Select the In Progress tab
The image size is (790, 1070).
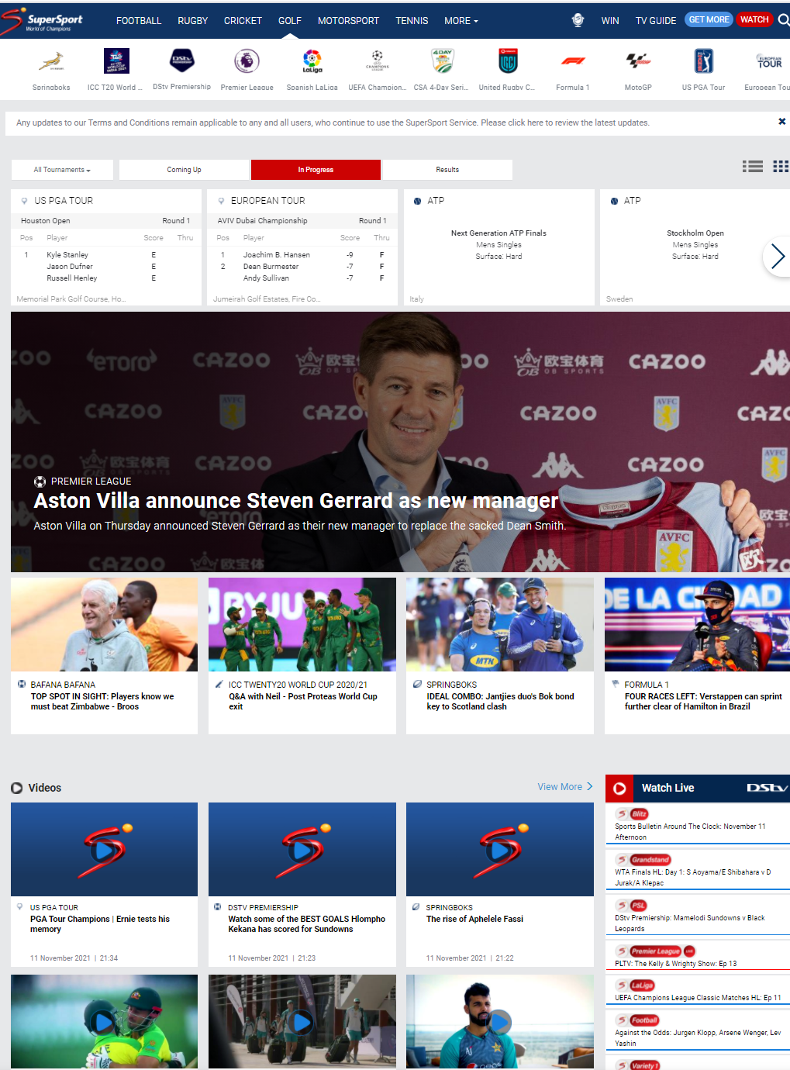316,170
